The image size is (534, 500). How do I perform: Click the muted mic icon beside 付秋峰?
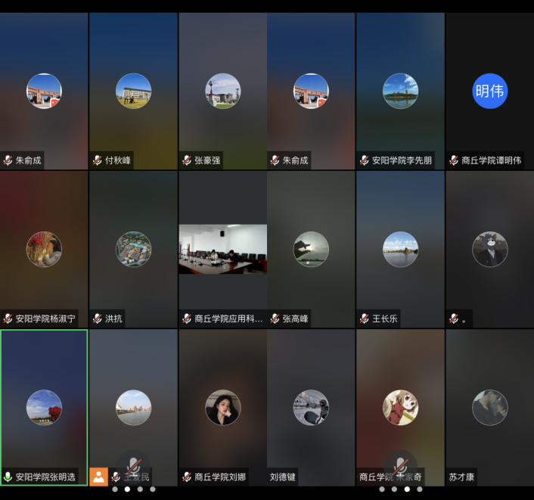point(98,160)
